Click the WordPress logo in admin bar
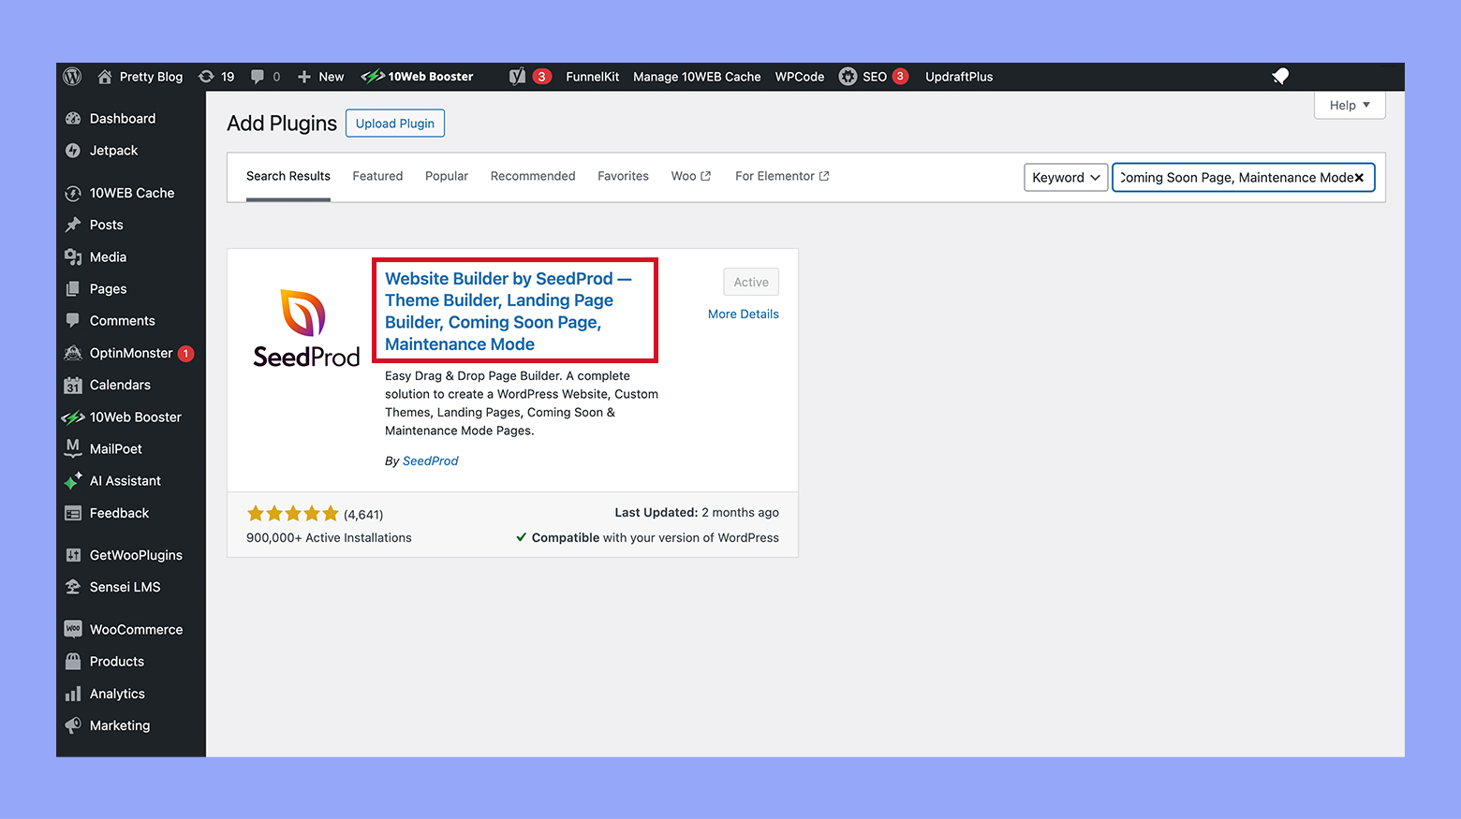1461x819 pixels. (72, 77)
